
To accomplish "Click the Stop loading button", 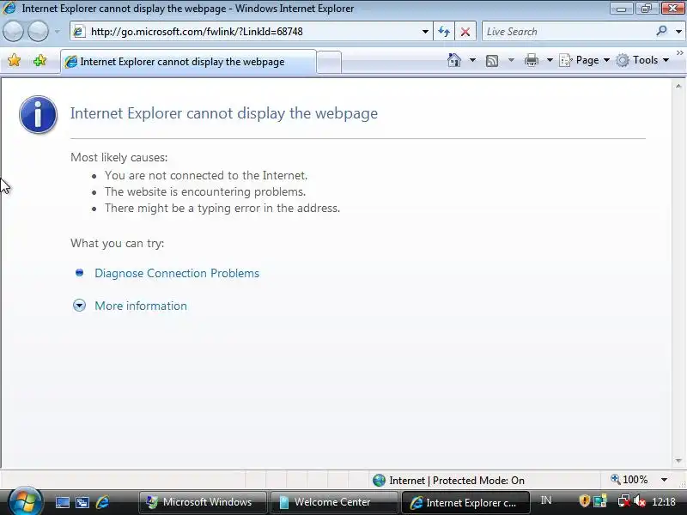I will click(x=465, y=32).
